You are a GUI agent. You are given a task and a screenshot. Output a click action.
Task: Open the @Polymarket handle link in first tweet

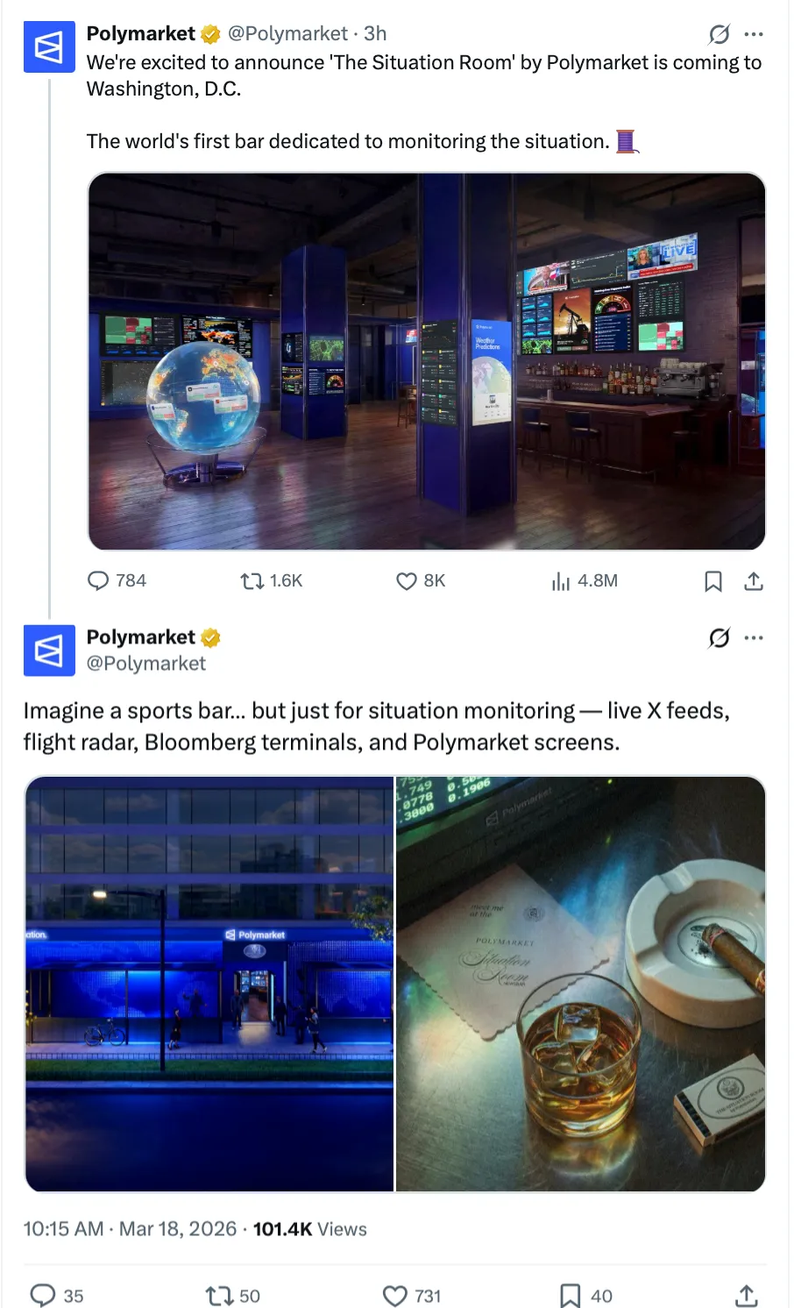287,33
